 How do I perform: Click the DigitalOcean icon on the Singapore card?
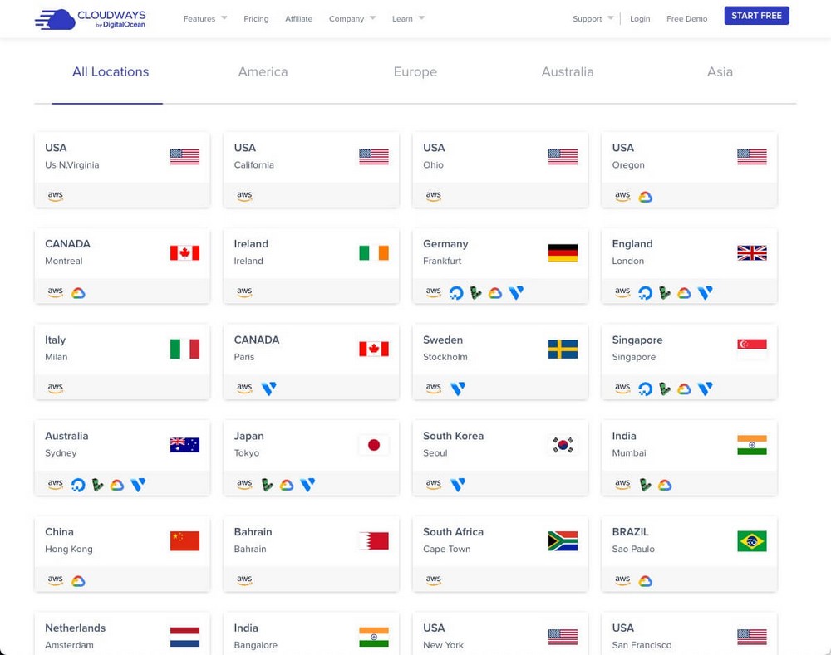[645, 389]
